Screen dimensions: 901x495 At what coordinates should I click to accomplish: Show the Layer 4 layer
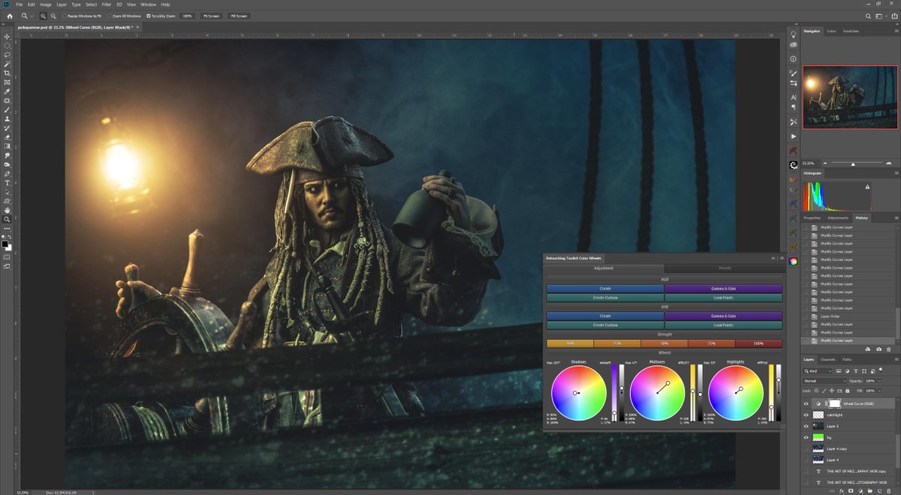click(806, 460)
